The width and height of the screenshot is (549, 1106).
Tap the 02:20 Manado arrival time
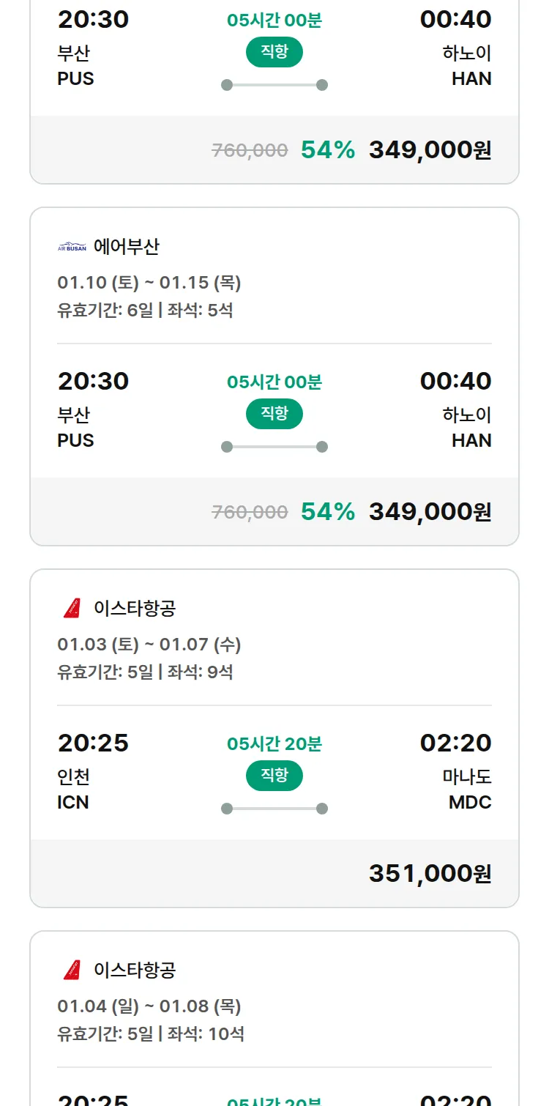455,743
